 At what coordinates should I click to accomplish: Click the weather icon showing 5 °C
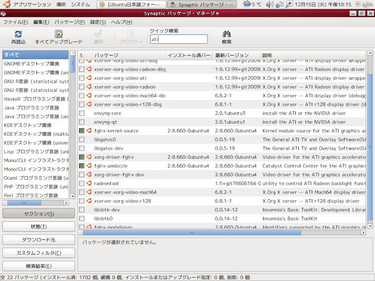247,4
